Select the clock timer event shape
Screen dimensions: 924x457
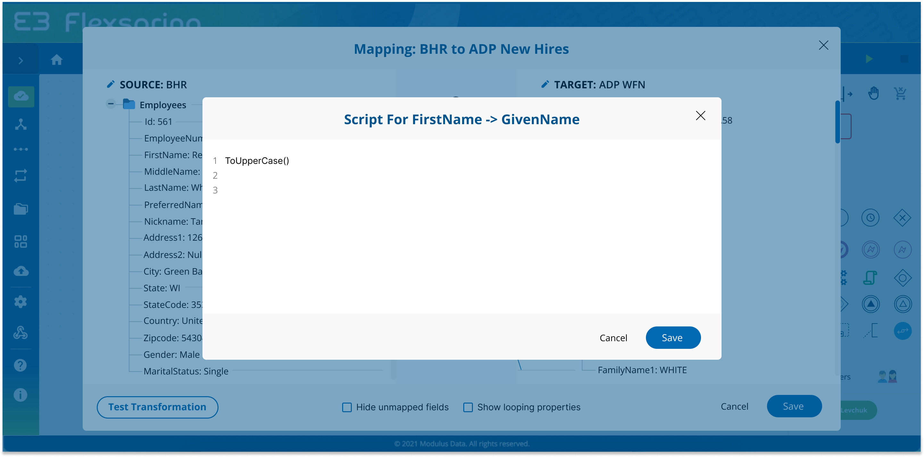(870, 218)
